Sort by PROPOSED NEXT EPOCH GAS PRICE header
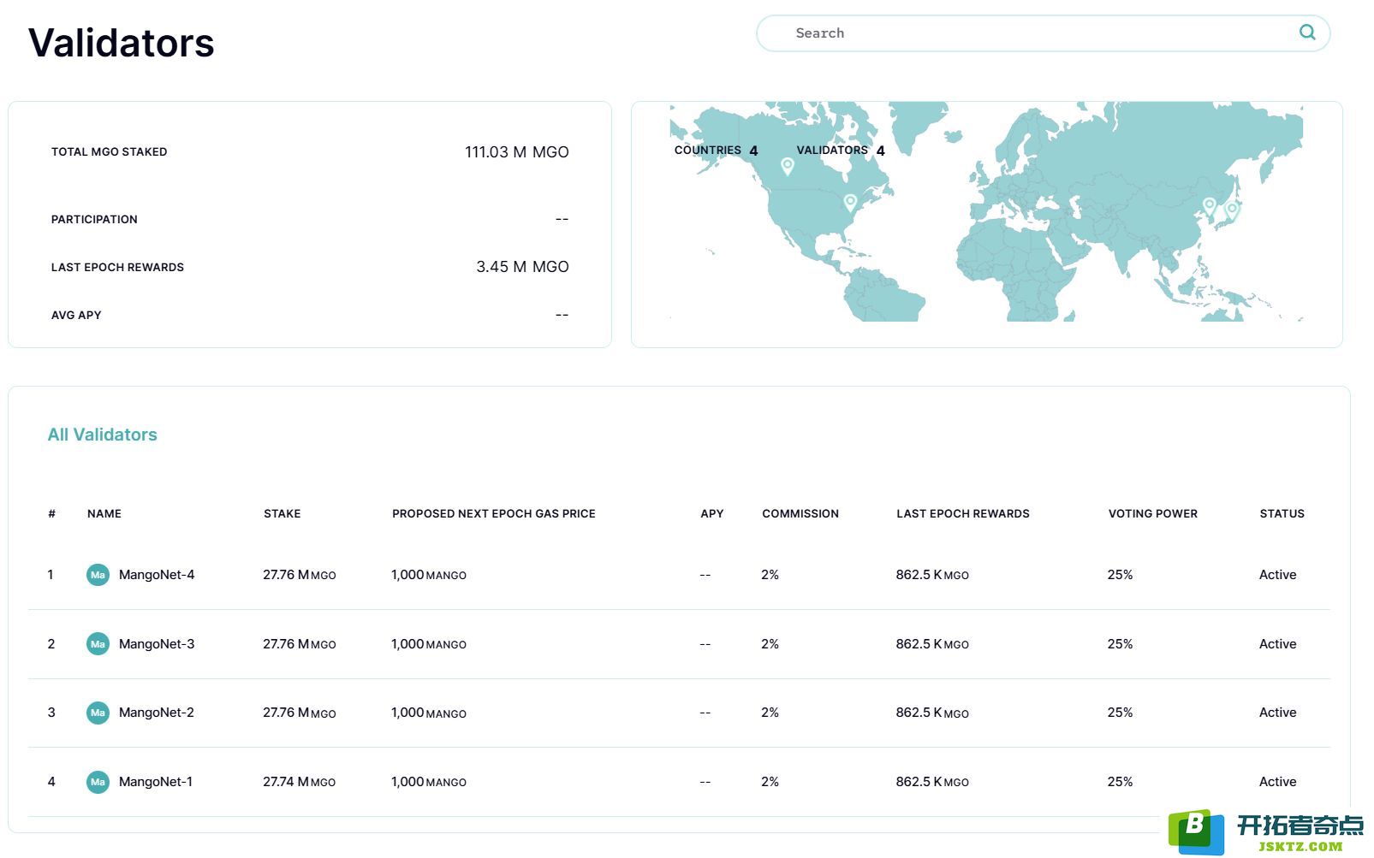 point(494,513)
